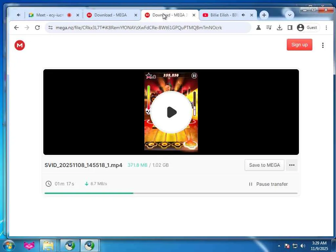The width and height of the screenshot is (336, 252).
Task: Show hidden system tray icons
Action: (x=279, y=246)
